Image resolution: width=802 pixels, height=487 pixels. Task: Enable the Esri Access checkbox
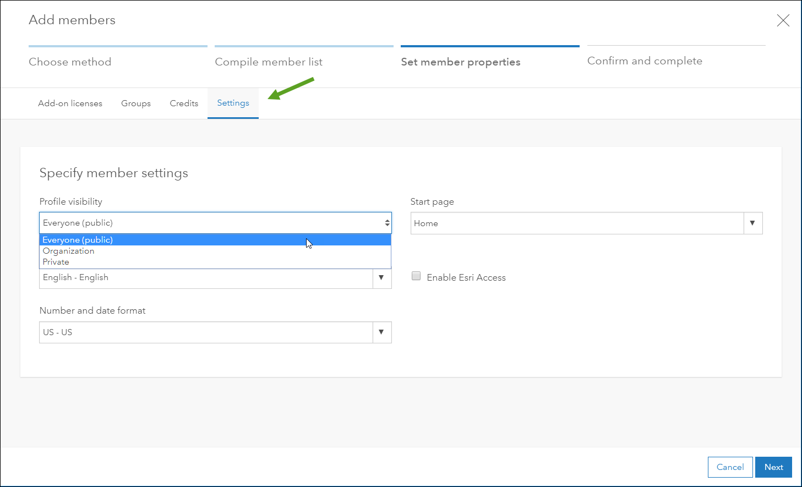coord(416,276)
